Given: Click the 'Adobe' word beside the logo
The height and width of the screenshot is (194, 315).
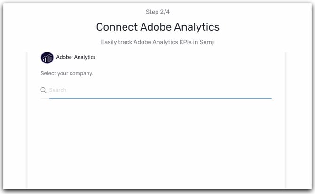Looking at the screenshot, I should click(x=64, y=57).
